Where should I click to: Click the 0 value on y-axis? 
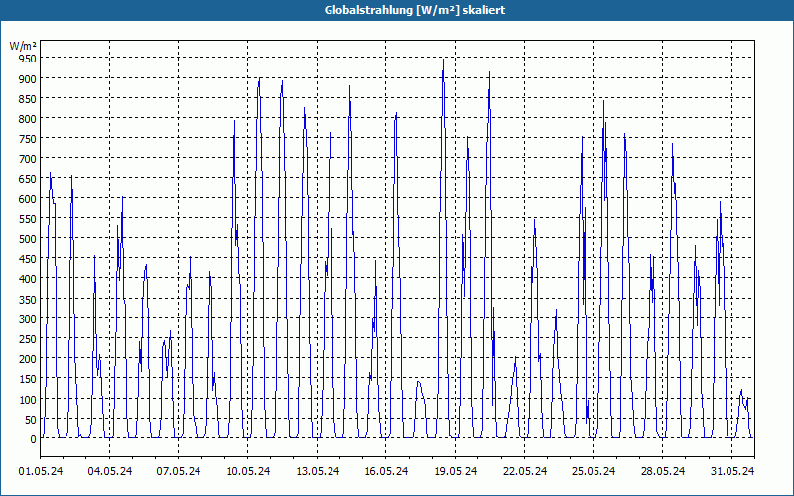(34, 439)
